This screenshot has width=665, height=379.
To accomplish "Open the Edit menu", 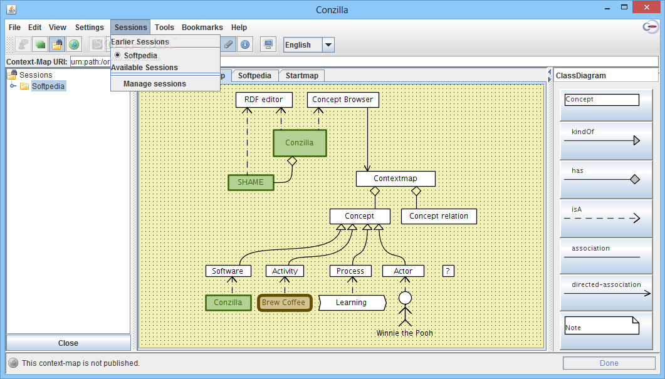I will pyautogui.click(x=34, y=27).
